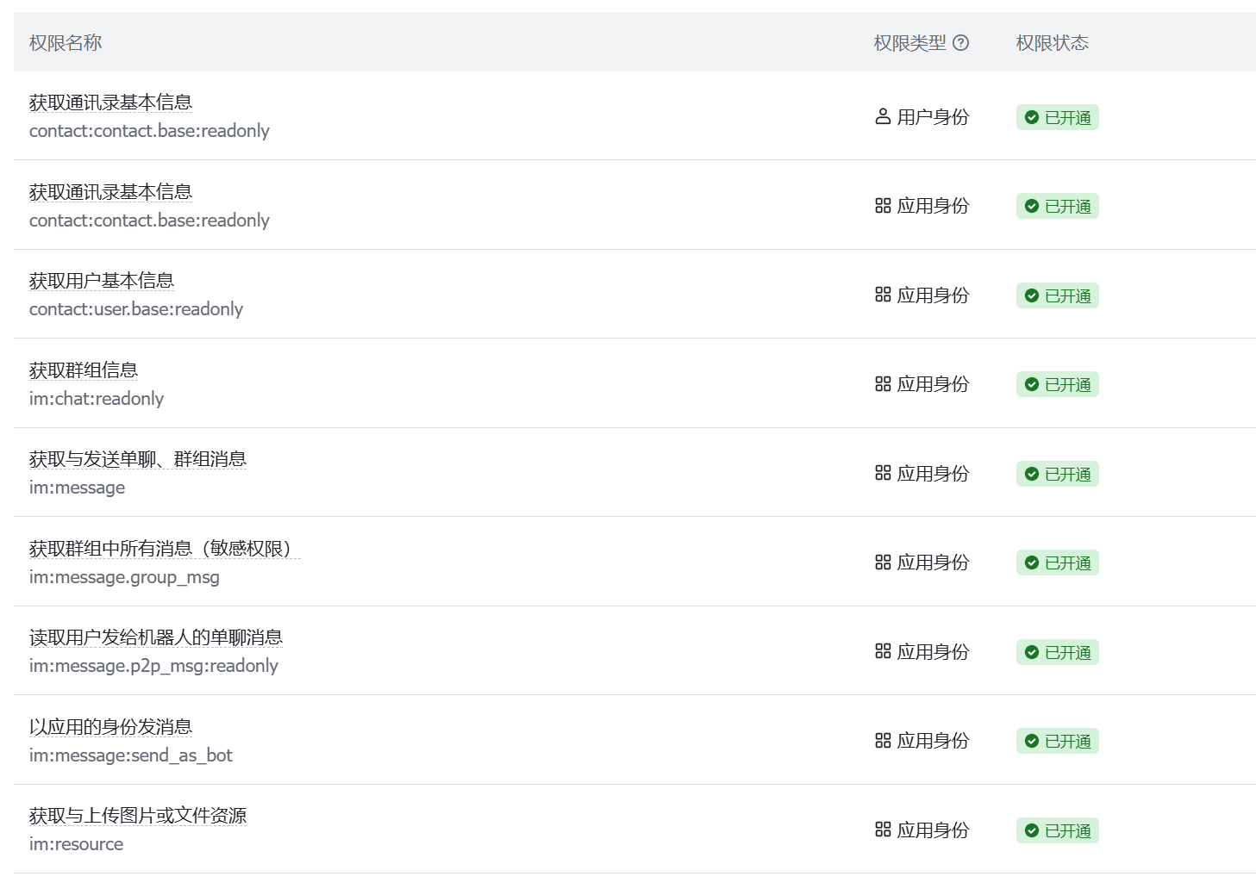The width and height of the screenshot is (1256, 895).
Task: Click the 用户身份 label text
Action: coord(933,117)
